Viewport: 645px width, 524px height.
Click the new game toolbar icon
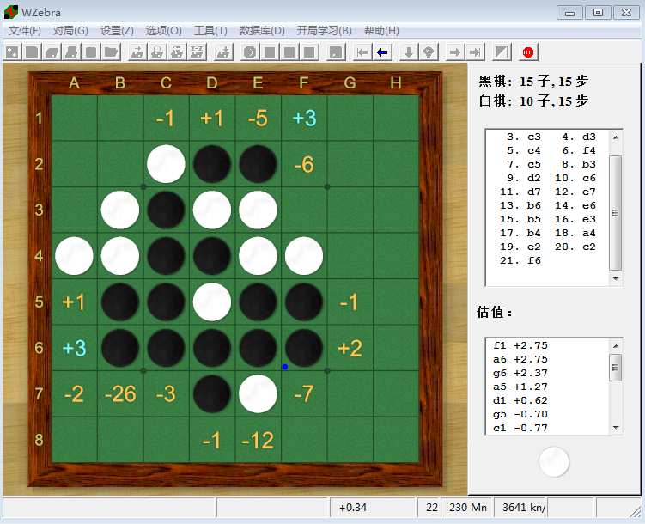point(12,52)
